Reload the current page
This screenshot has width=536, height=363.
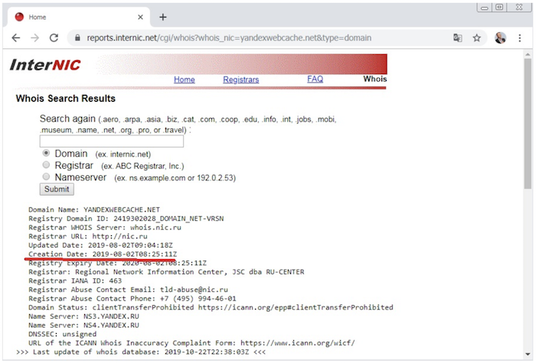[x=54, y=38]
